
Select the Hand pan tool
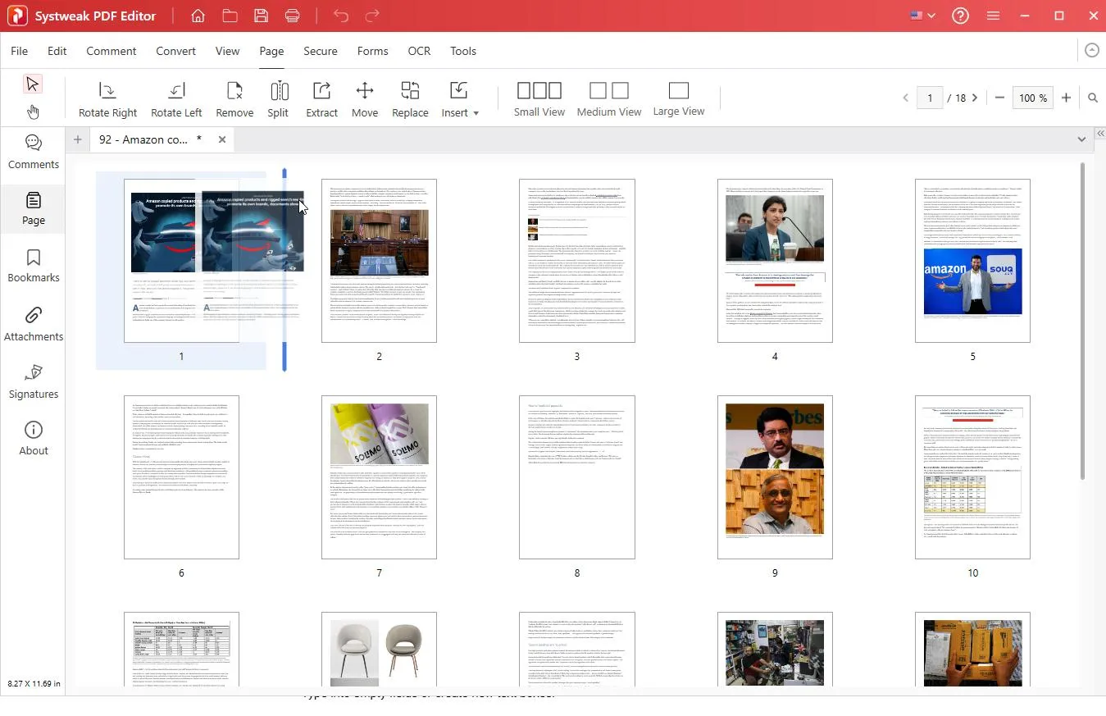(33, 112)
